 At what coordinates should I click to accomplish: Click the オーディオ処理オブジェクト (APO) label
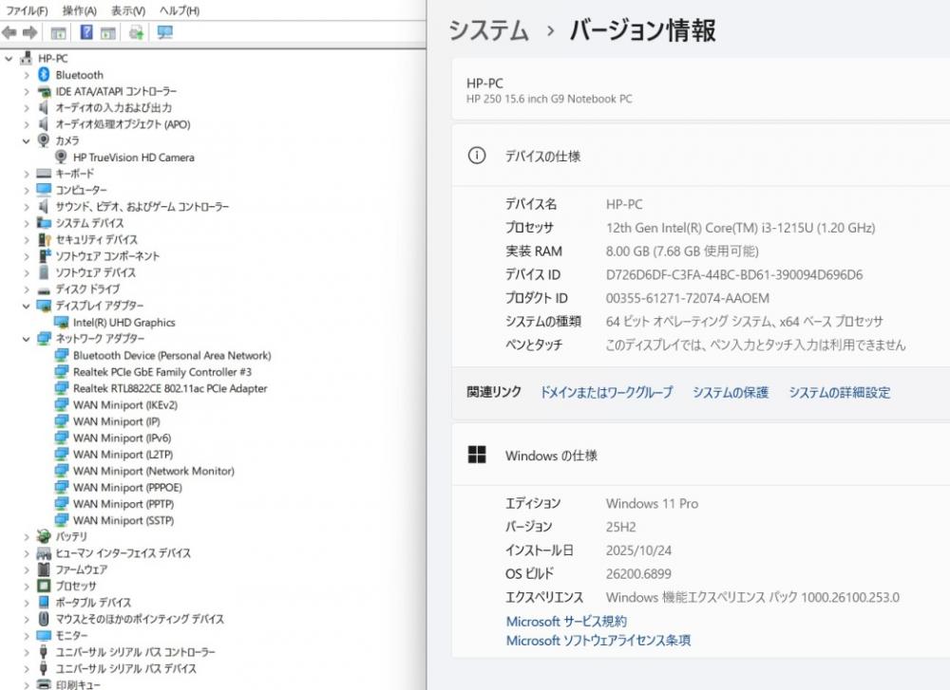pyautogui.click(x=123, y=124)
